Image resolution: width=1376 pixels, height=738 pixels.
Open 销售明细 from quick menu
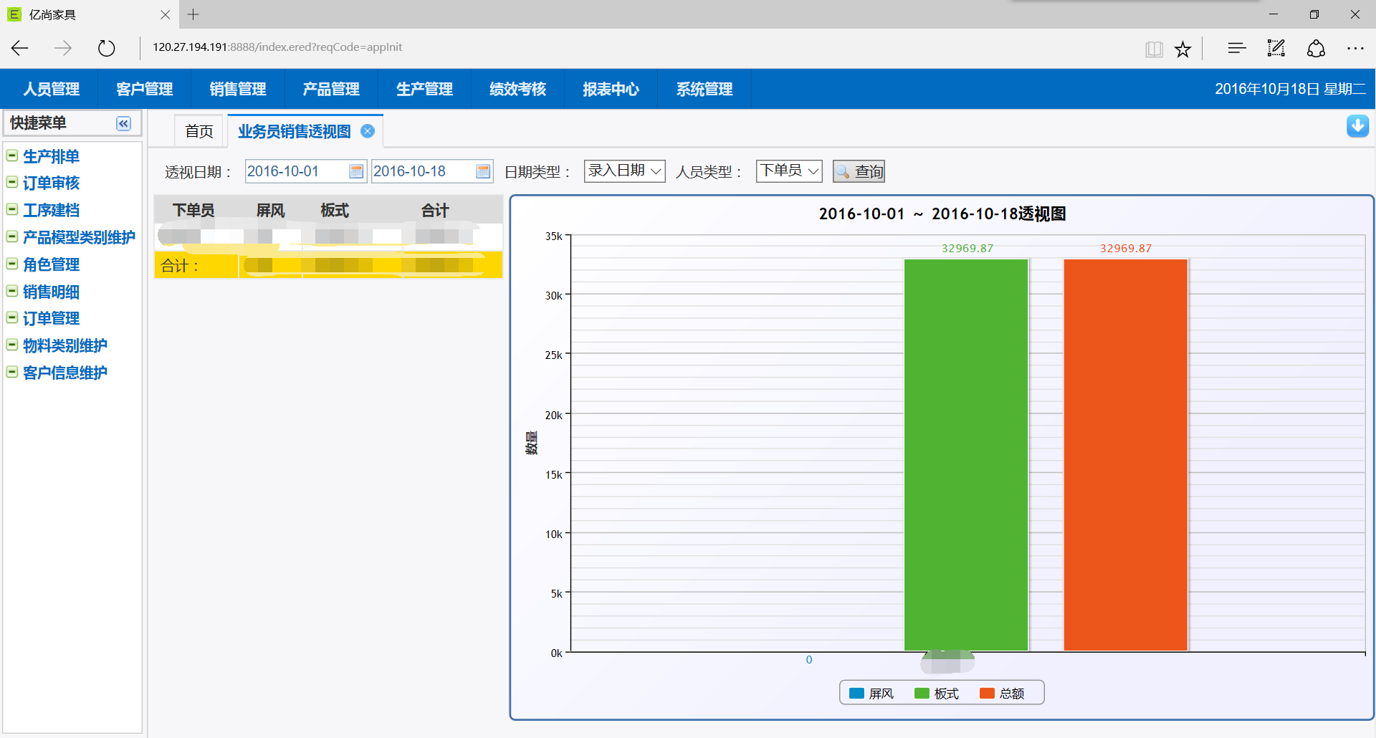(51, 292)
